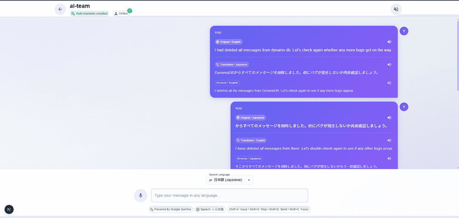Open the Next.js dev tools N icon
Viewport: 459px width, 218px height.
[x=9, y=209]
